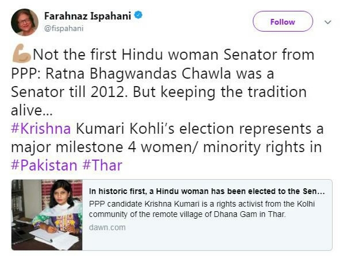Click the flexed bicep emoji
Screen dimensions: 347x256
21,55
